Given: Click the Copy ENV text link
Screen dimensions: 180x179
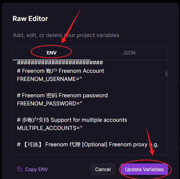Looking at the screenshot, I should point(36,169).
